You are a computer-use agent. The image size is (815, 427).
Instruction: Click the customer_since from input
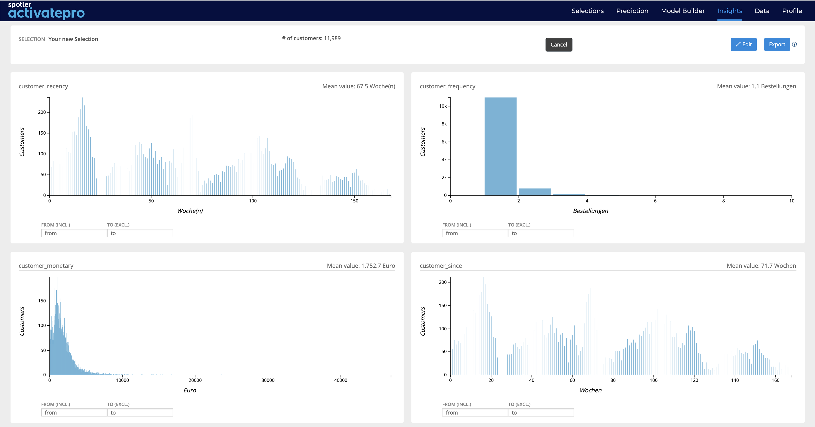pos(475,412)
